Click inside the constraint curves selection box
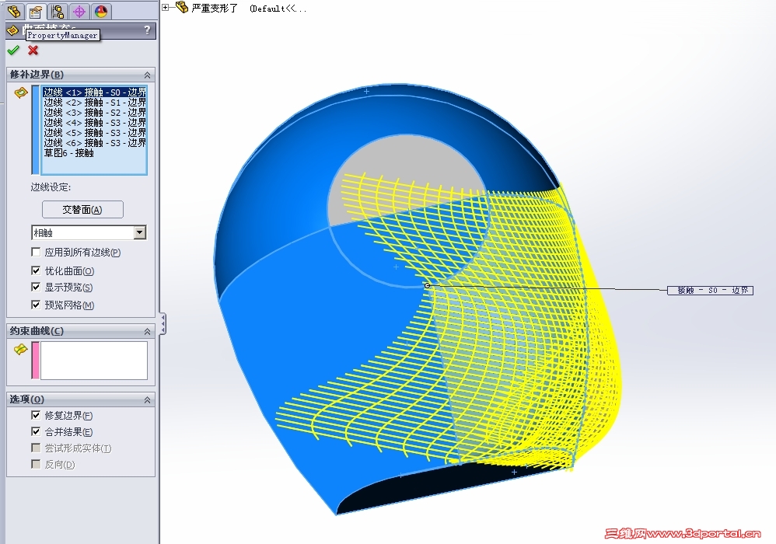Image resolution: width=776 pixels, height=544 pixels. point(93,361)
